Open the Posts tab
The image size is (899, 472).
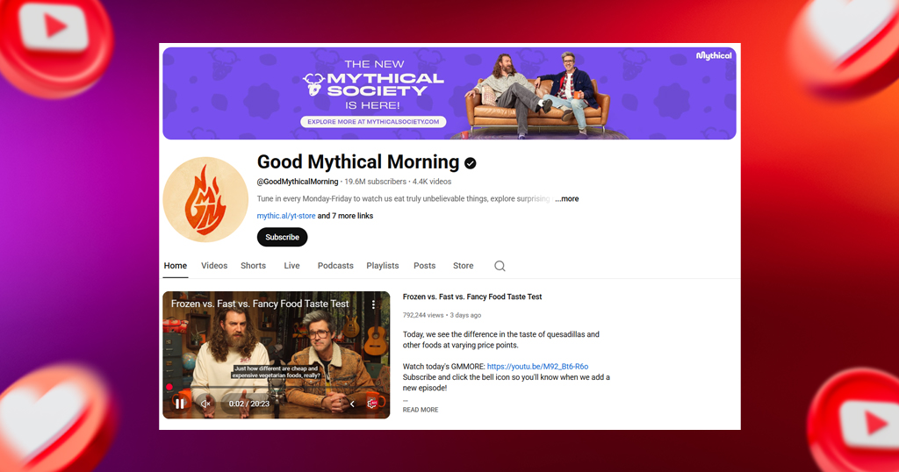point(425,266)
